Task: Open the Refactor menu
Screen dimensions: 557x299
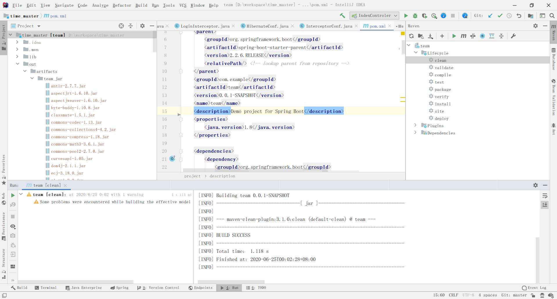Action: (122, 5)
